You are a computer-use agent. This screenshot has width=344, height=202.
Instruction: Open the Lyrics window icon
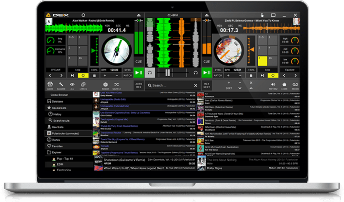83,84
